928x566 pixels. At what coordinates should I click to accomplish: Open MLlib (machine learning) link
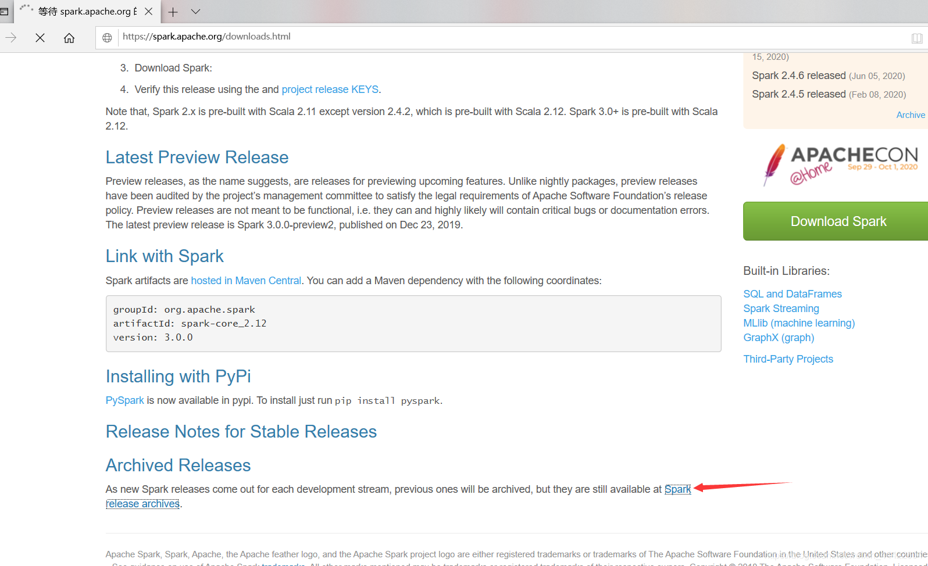tap(799, 323)
